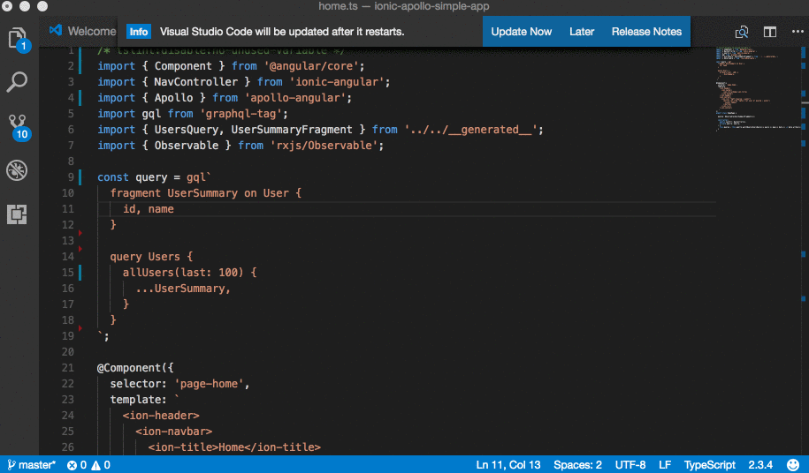The width and height of the screenshot is (809, 473).
Task: Click the minimap code overview
Action: pos(758,90)
